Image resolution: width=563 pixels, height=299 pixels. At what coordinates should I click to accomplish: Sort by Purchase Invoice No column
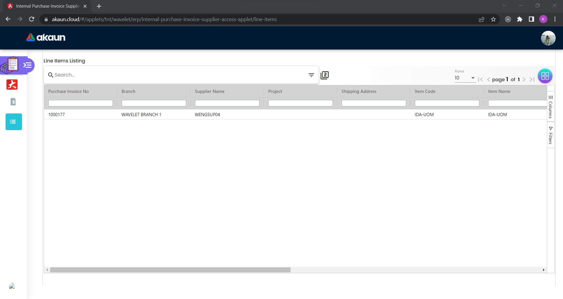(x=68, y=91)
